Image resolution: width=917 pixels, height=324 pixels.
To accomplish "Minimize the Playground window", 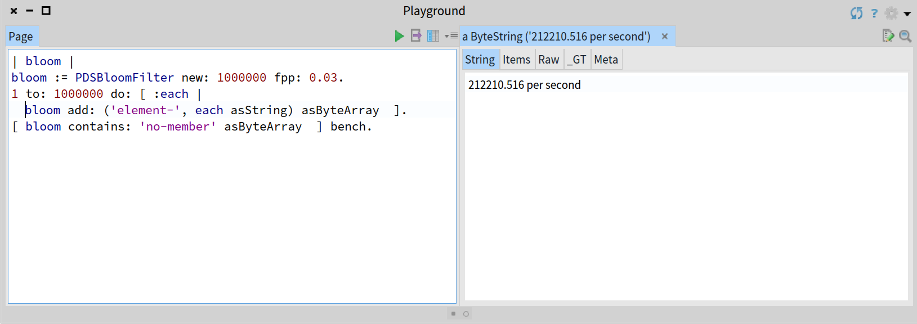I will [30, 11].
